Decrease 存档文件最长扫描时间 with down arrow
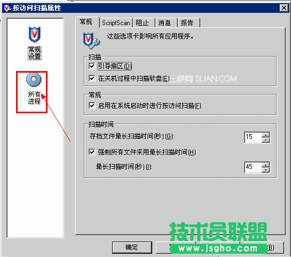This screenshot has width=291, height=257. click(265, 140)
